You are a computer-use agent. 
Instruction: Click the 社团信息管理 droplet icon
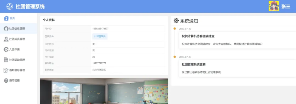coord(6,29)
